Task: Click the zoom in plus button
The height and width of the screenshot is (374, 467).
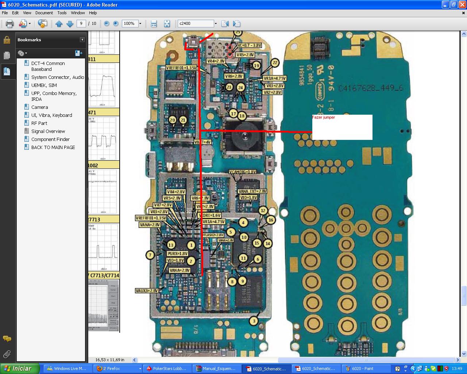Action: pos(116,23)
